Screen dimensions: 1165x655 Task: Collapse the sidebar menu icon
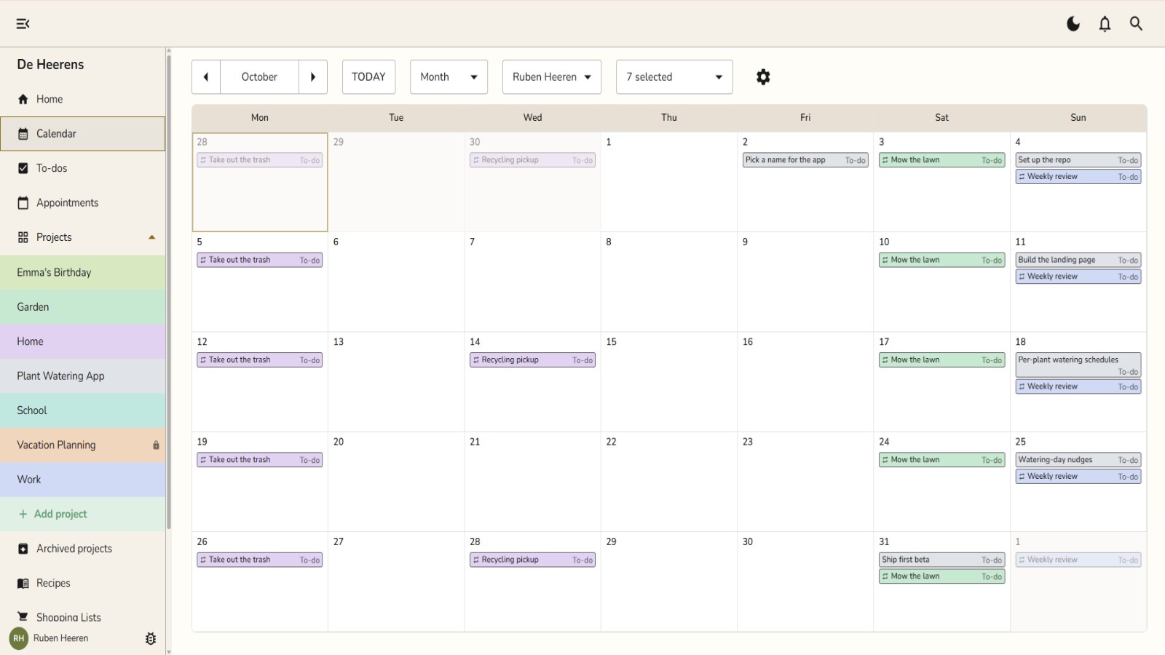pos(23,24)
